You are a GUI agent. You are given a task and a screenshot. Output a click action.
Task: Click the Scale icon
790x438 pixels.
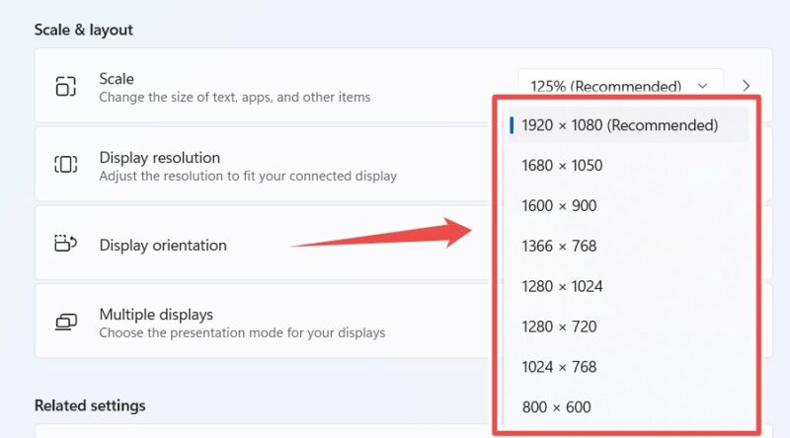[66, 86]
